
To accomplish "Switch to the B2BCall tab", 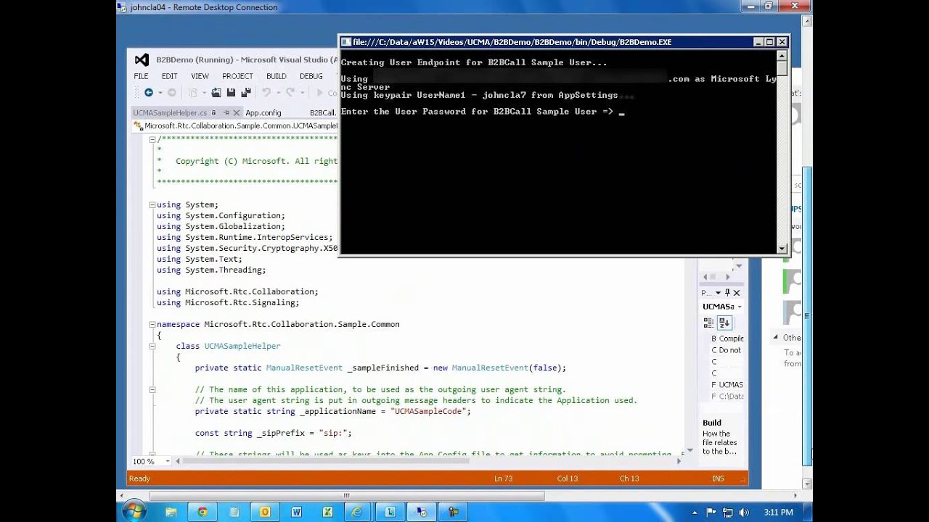I will [x=322, y=113].
